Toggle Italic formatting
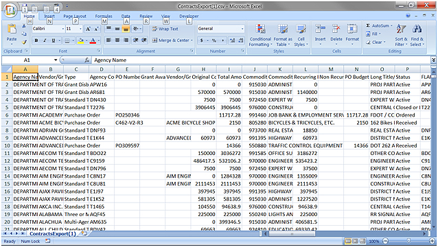This screenshot has width=438, height=247. coord(45,40)
